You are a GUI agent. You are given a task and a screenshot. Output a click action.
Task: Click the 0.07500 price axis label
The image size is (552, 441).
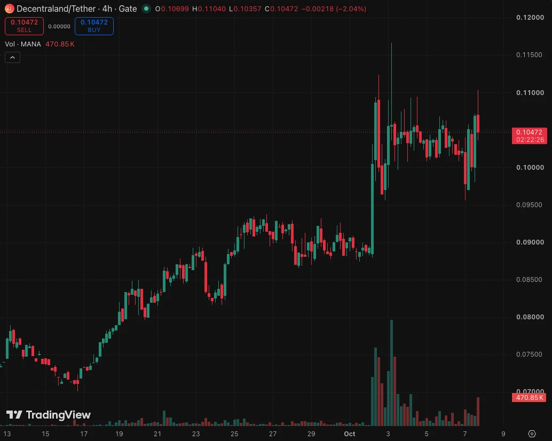pos(529,355)
